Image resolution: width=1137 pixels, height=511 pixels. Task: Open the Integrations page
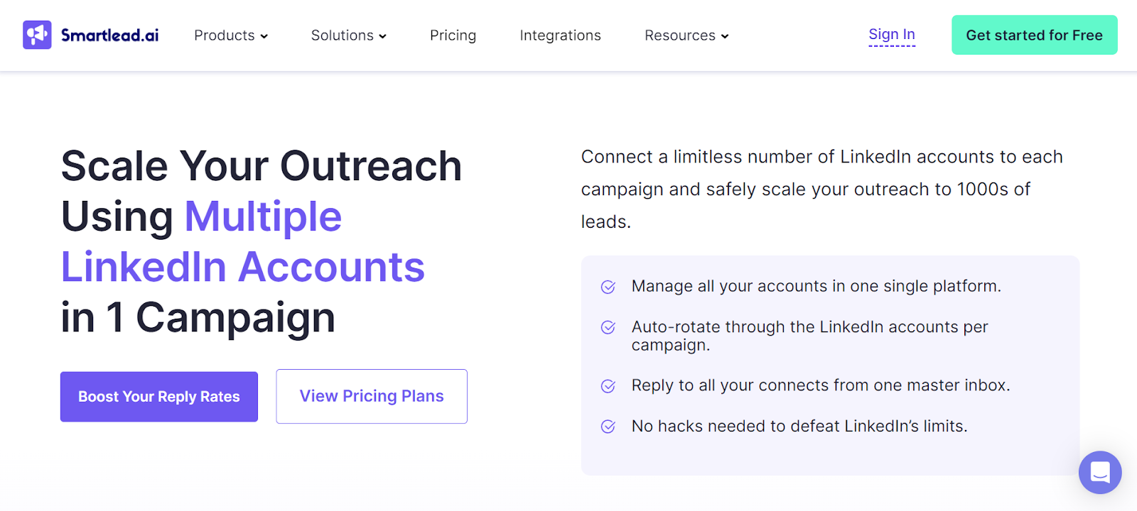pos(560,35)
